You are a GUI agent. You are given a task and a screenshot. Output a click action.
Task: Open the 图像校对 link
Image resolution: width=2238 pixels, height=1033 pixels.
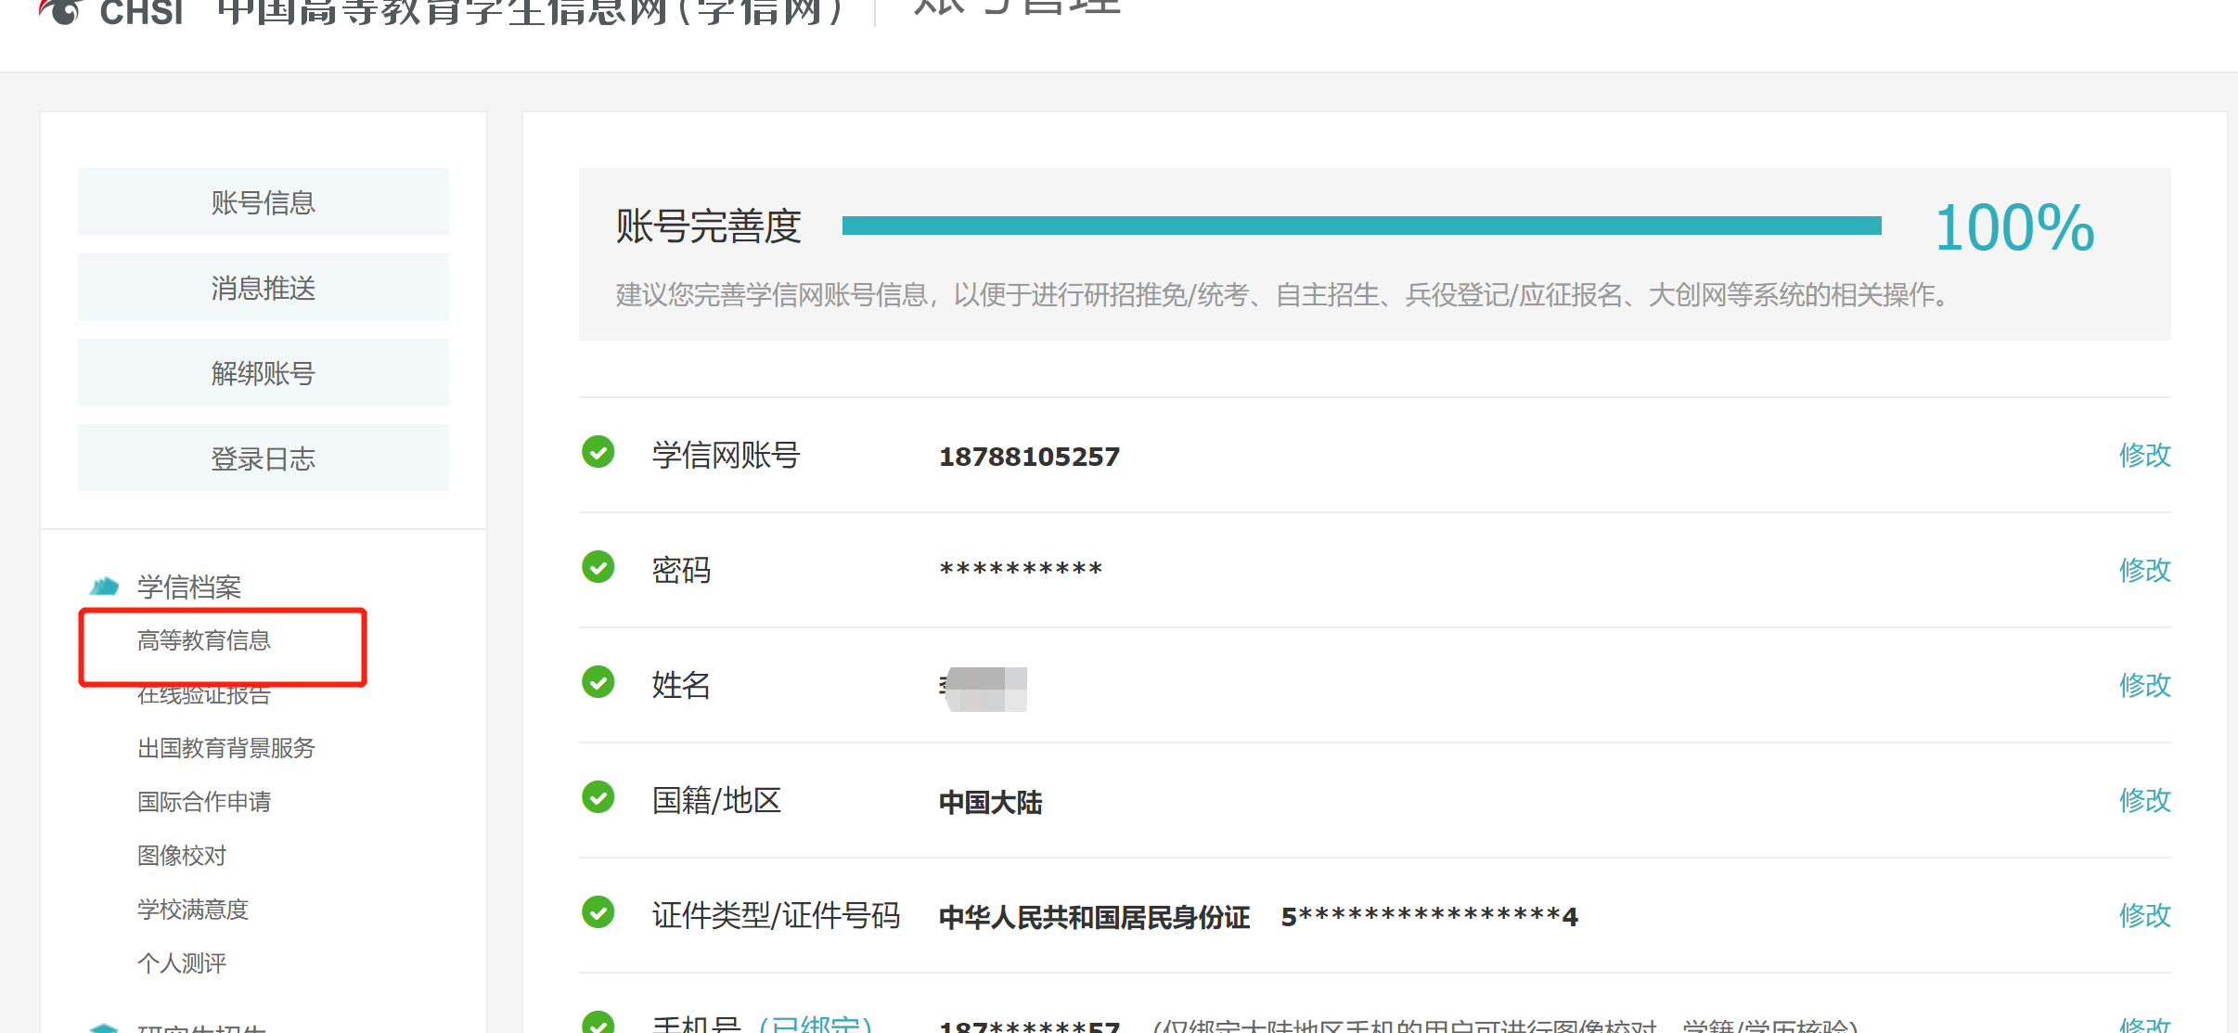point(182,856)
